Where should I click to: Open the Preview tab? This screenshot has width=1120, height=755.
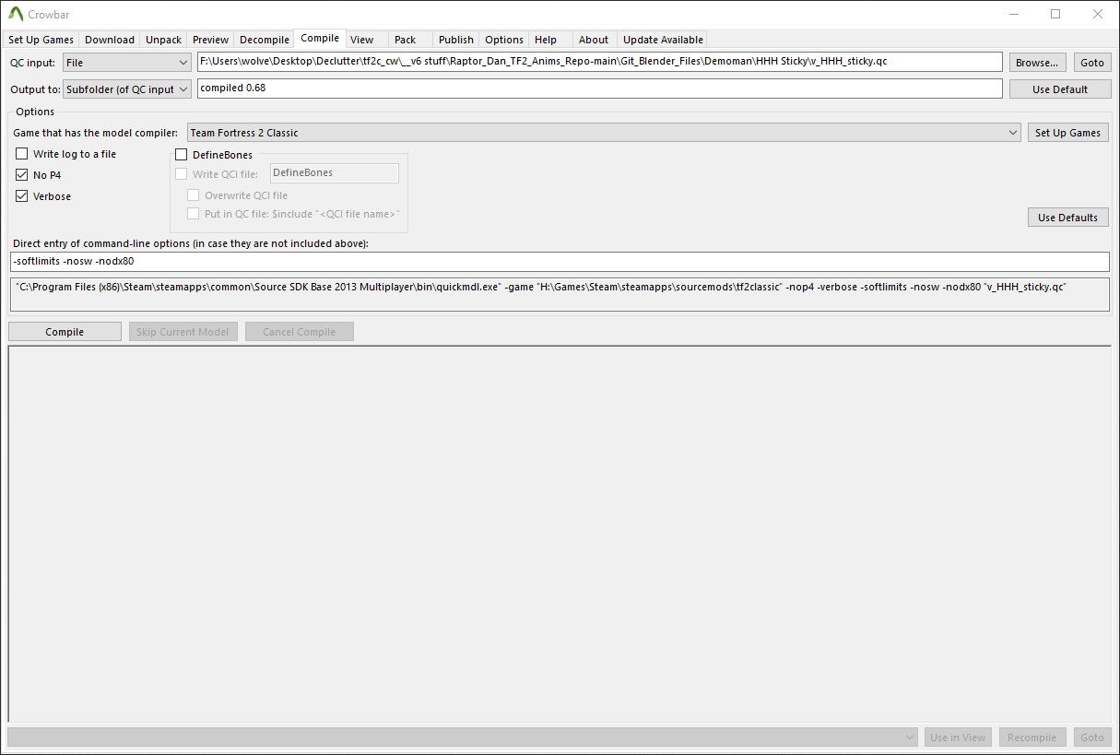[210, 40]
